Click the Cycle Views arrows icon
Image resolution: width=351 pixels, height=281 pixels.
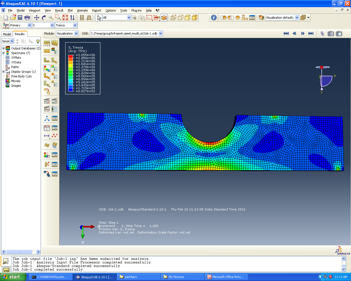72,18
